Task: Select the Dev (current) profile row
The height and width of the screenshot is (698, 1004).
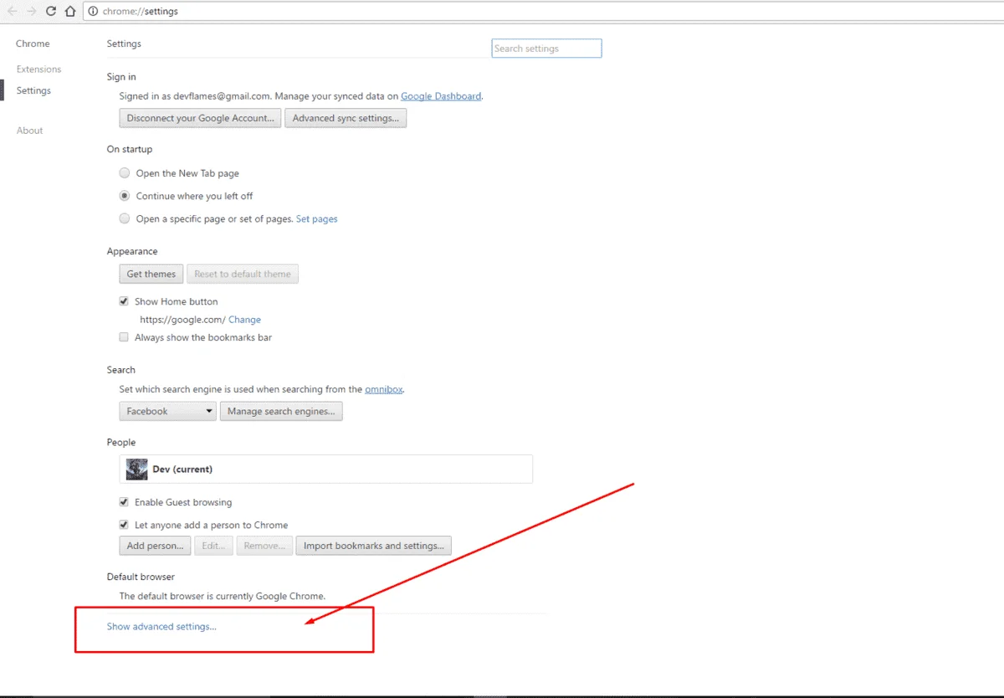Action: (326, 470)
